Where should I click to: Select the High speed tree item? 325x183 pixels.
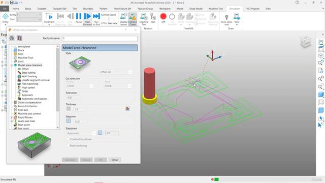click(x=28, y=87)
